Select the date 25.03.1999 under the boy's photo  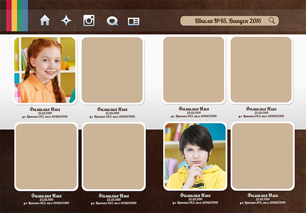[x=195, y=199]
